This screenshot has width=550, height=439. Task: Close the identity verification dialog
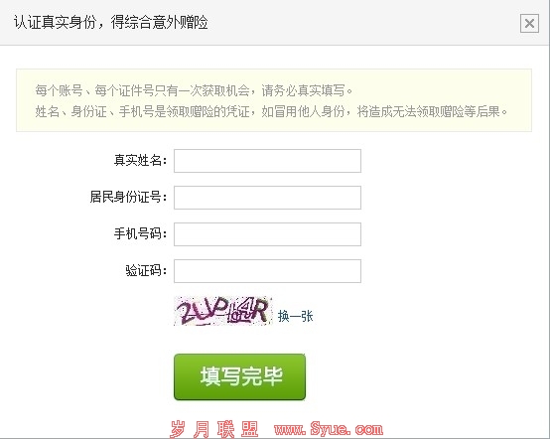point(529,24)
